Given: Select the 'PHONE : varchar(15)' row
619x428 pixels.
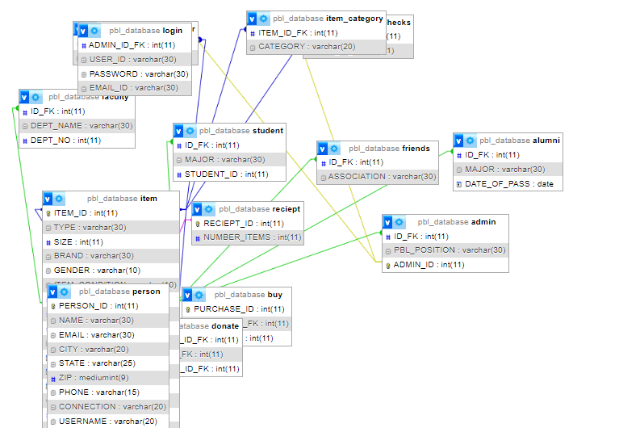Looking at the screenshot, I should click(108, 392).
